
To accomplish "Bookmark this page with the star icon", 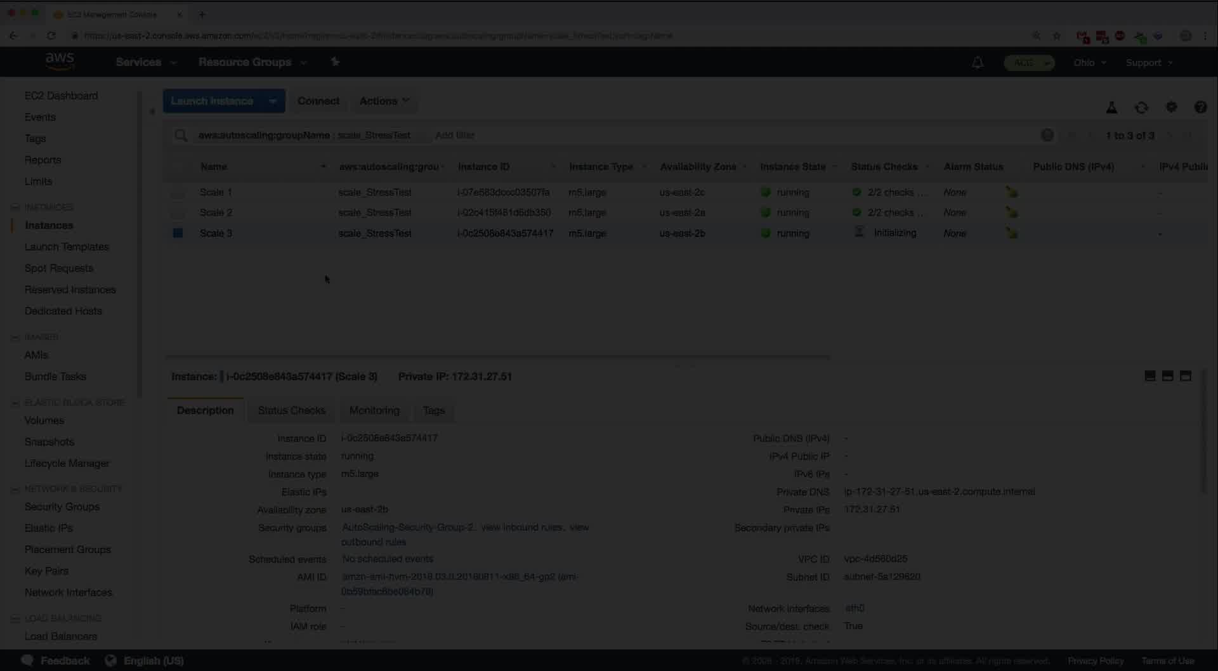I will click(1056, 36).
